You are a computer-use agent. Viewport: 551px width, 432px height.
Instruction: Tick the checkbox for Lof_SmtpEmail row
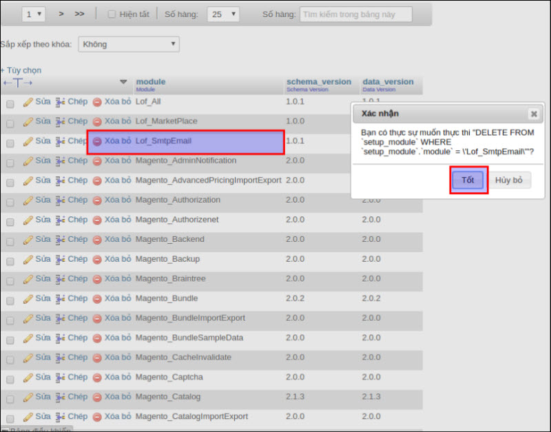point(10,143)
